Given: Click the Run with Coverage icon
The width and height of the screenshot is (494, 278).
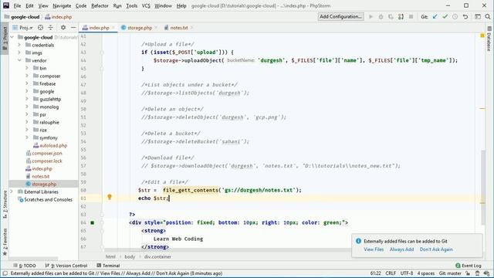Looking at the screenshot, I should coord(391,17).
